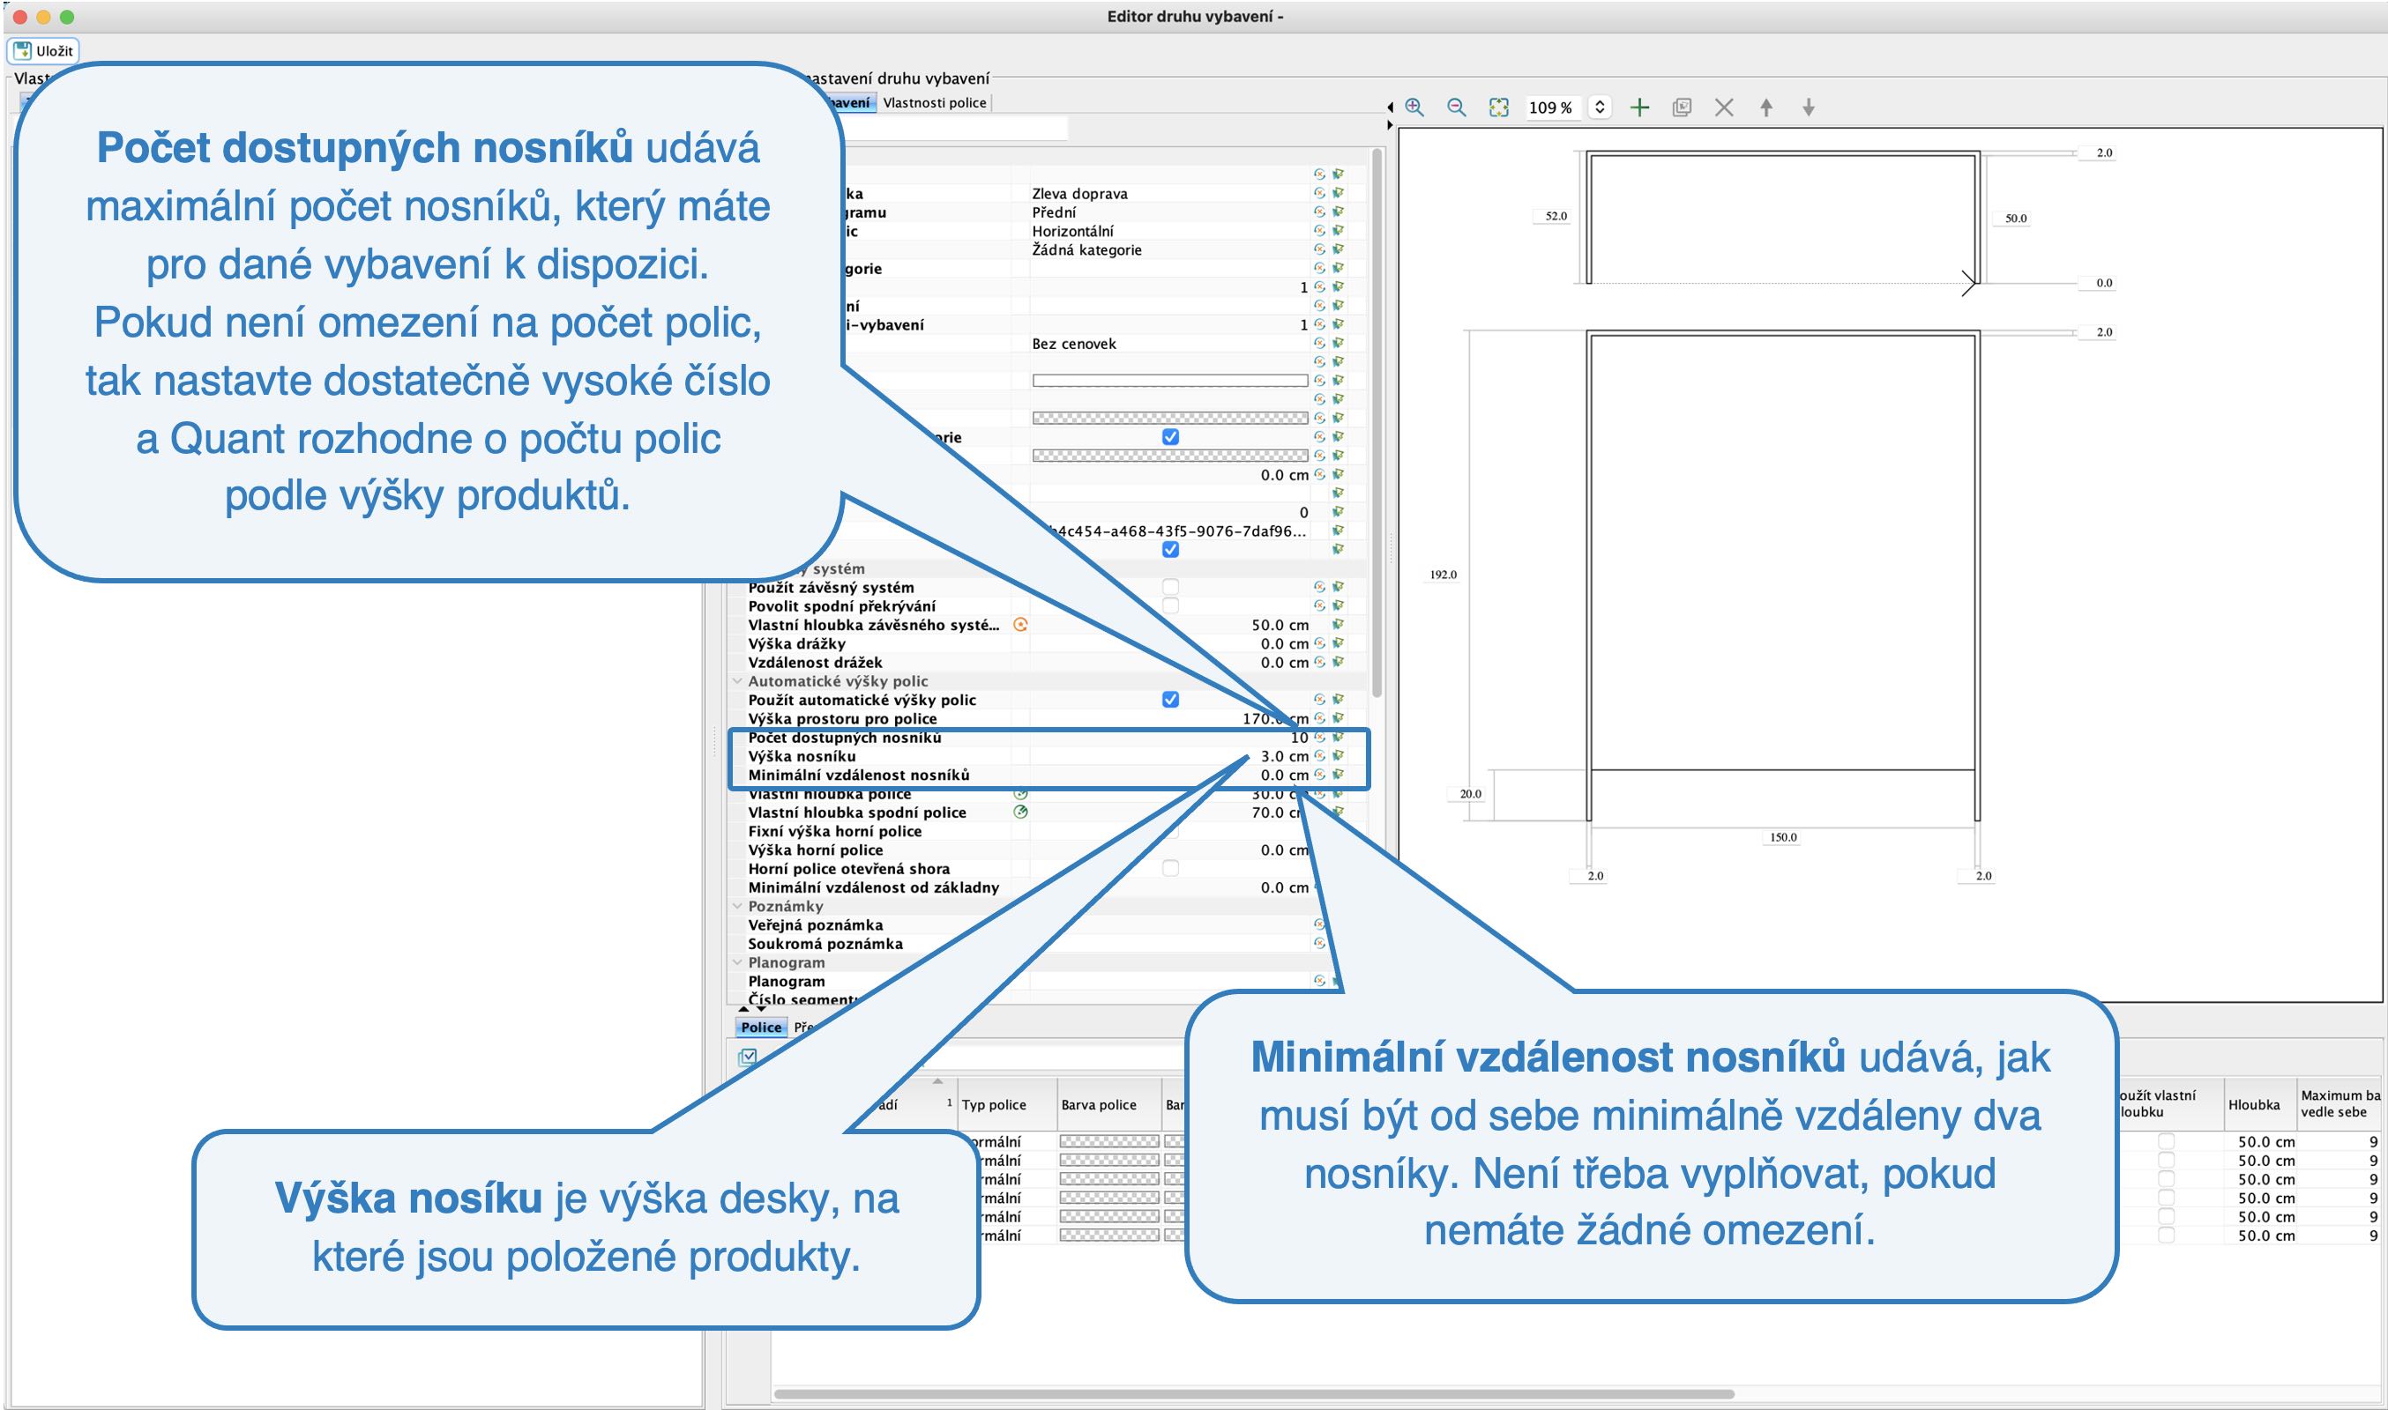The height and width of the screenshot is (1410, 2388).
Task: Click the transparent swatch above the kategorie checkbox
Action: click(x=1170, y=418)
